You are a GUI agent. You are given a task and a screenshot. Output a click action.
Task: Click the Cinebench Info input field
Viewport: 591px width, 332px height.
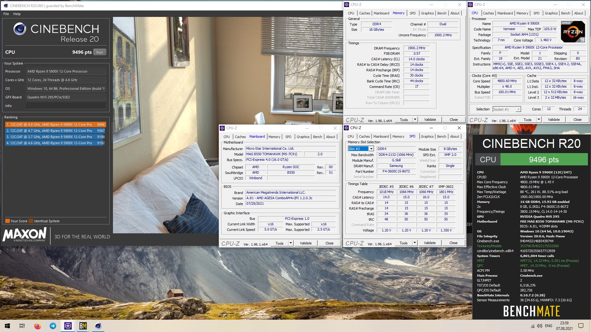pos(66,106)
